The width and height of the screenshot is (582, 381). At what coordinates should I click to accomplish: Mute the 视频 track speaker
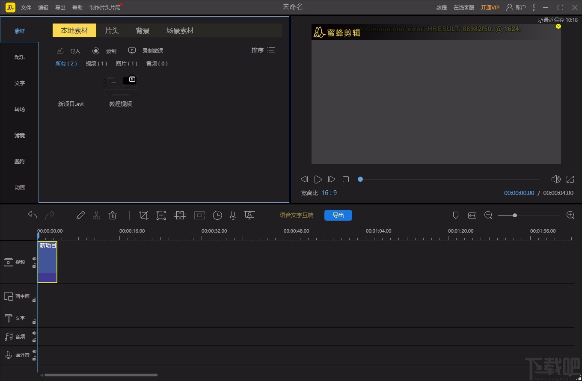(34, 259)
